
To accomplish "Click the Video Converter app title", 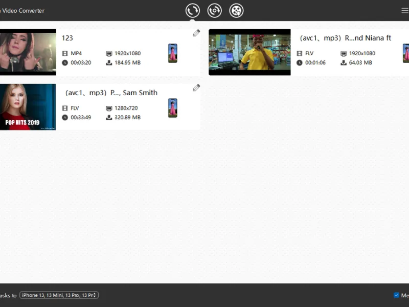I will [x=22, y=11].
